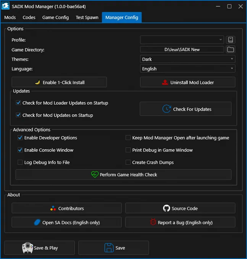This screenshot has height=259, width=247.
Task: Switch to the Mods tab
Action: 10,18
